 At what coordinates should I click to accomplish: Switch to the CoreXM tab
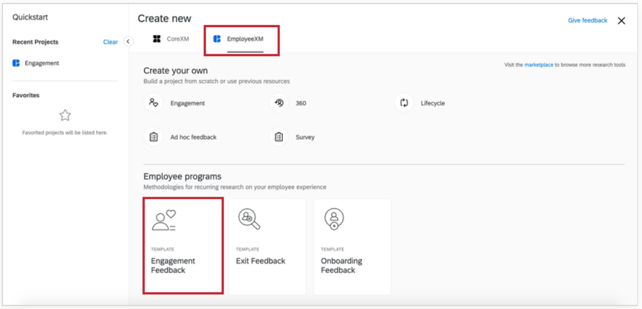click(x=172, y=39)
